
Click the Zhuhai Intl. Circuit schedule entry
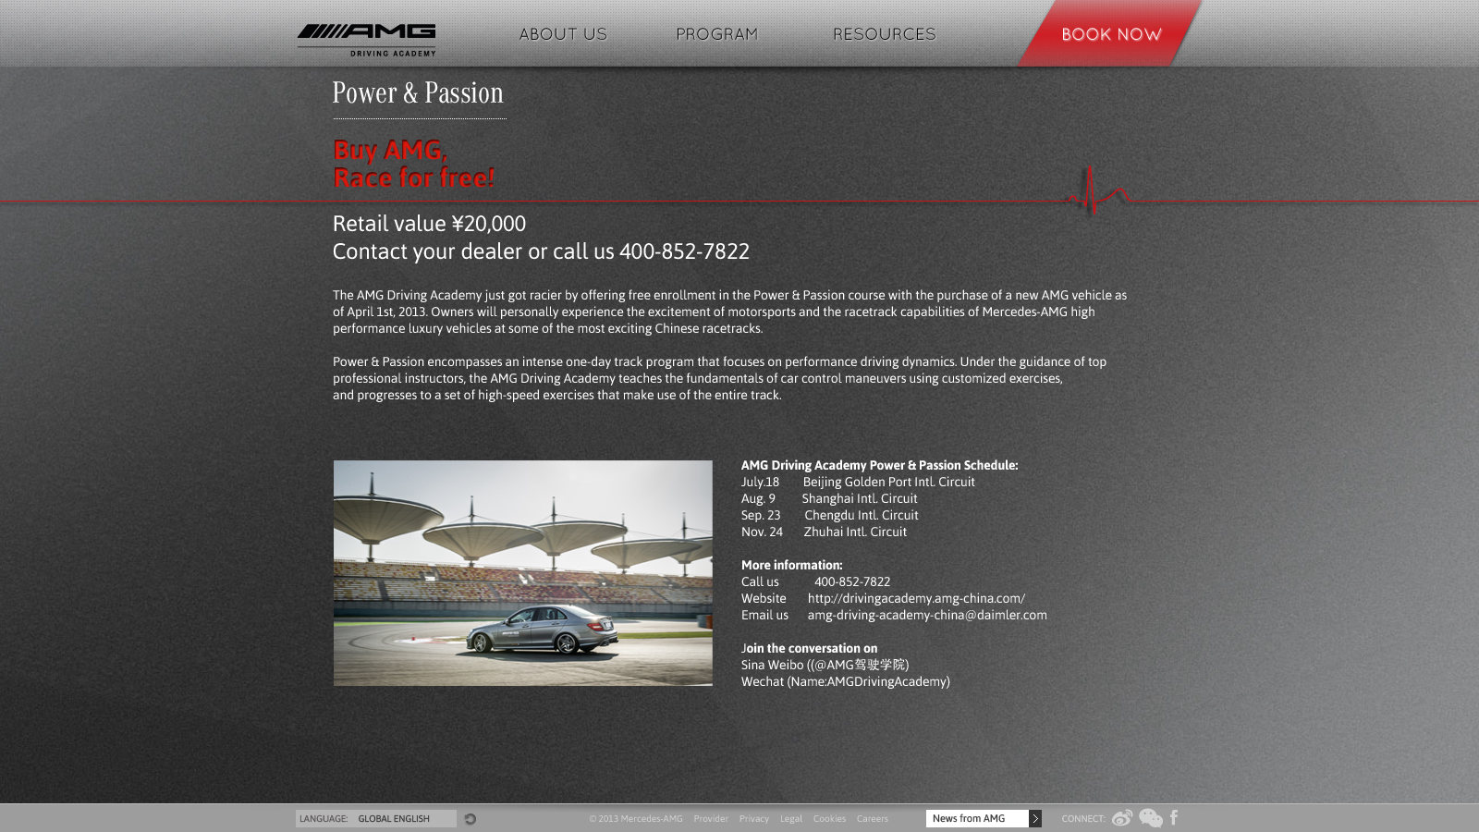[x=855, y=532]
